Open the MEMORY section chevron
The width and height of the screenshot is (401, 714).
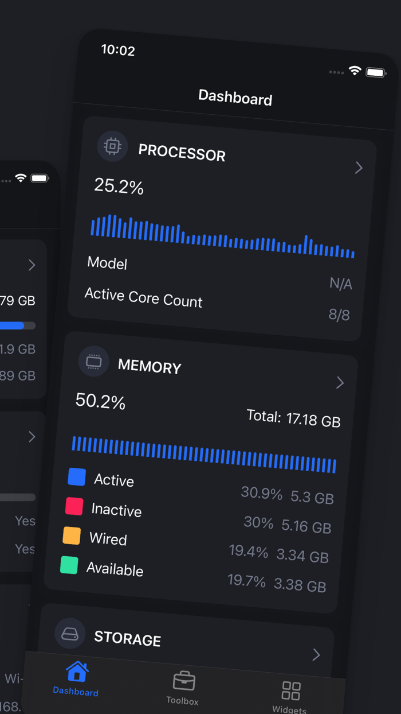click(340, 382)
